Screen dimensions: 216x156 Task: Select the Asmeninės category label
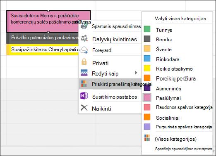tap(168, 89)
